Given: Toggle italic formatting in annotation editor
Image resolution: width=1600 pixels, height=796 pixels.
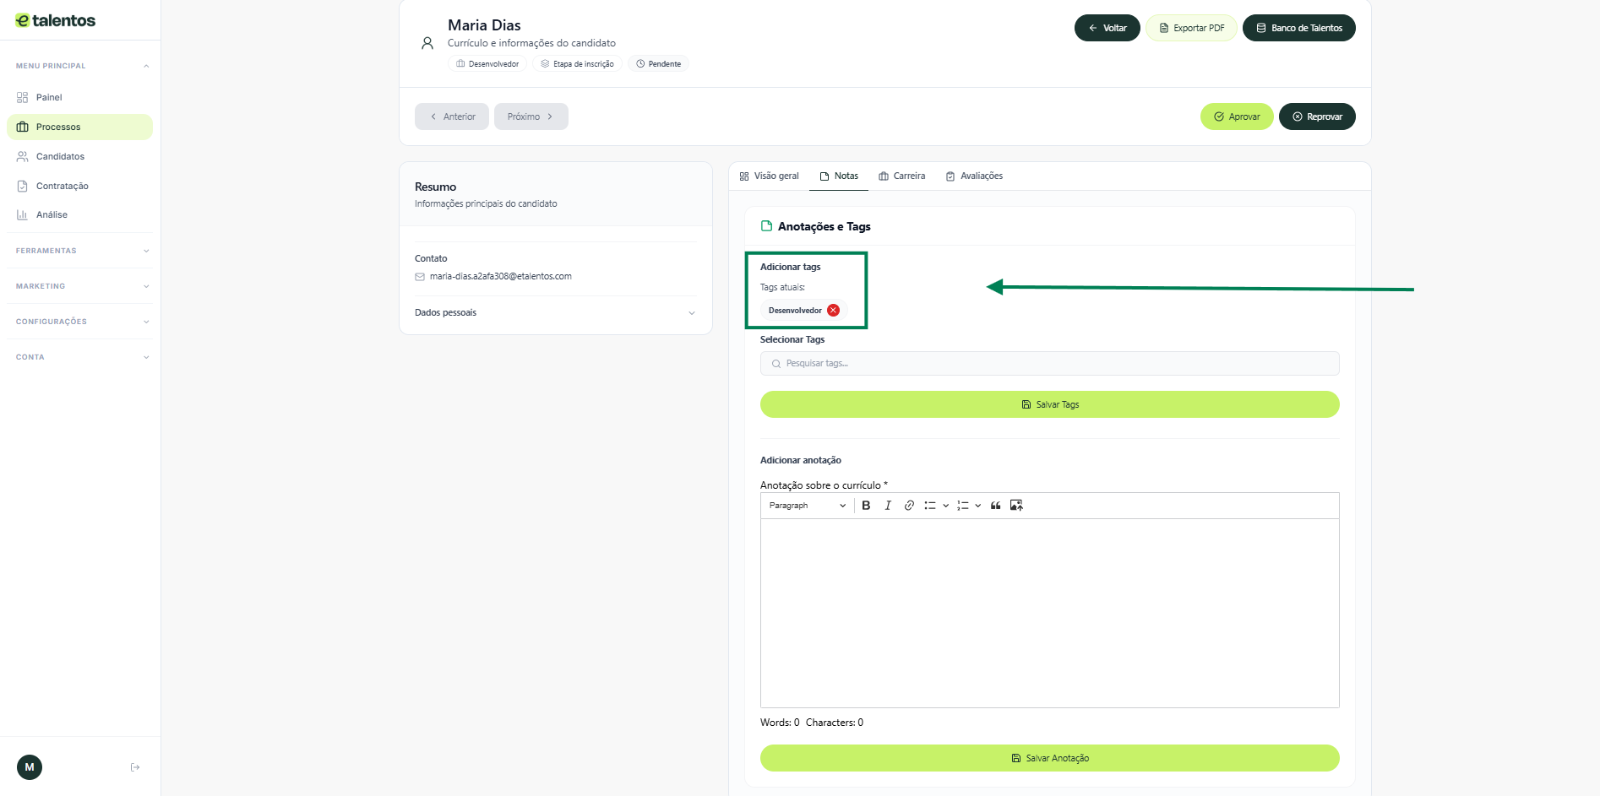Looking at the screenshot, I should (x=887, y=506).
